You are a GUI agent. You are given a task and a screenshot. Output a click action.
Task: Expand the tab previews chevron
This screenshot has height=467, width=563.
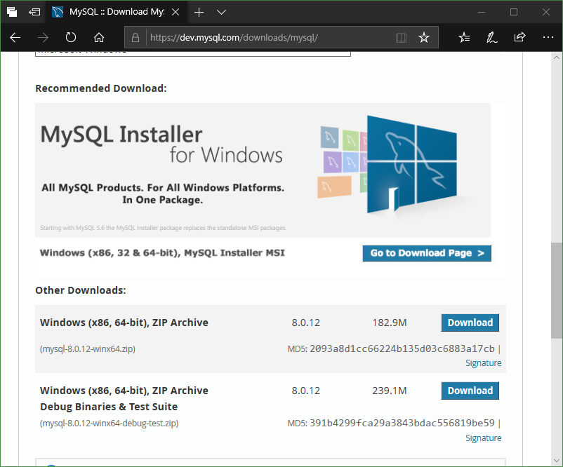222,12
